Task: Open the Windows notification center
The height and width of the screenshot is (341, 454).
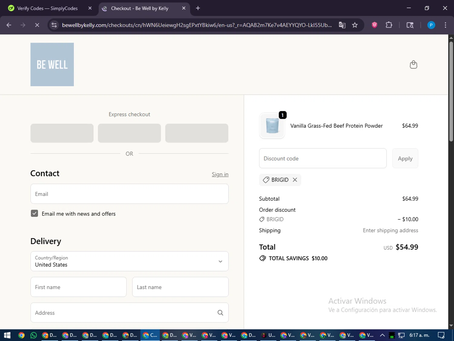Action: (441, 335)
